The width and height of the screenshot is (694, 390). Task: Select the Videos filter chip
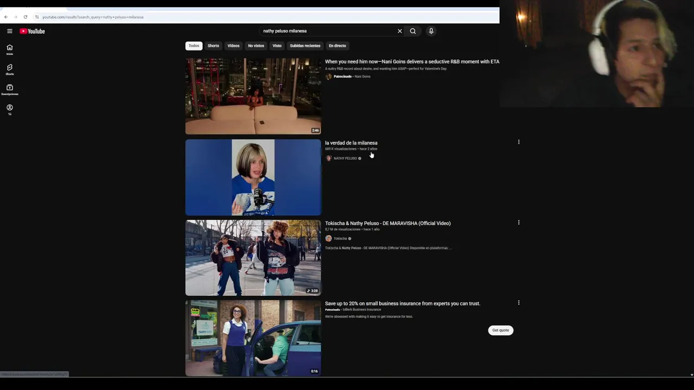(233, 45)
